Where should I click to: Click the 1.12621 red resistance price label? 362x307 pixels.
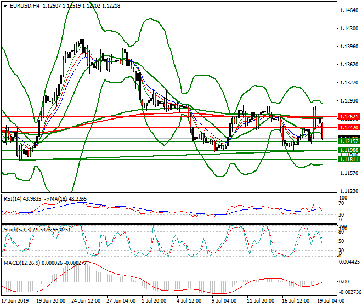(349, 117)
